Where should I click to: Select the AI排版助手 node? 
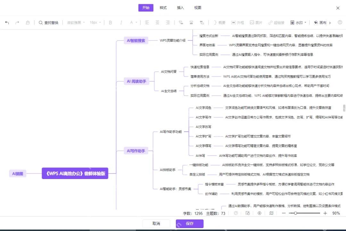tap(168, 170)
